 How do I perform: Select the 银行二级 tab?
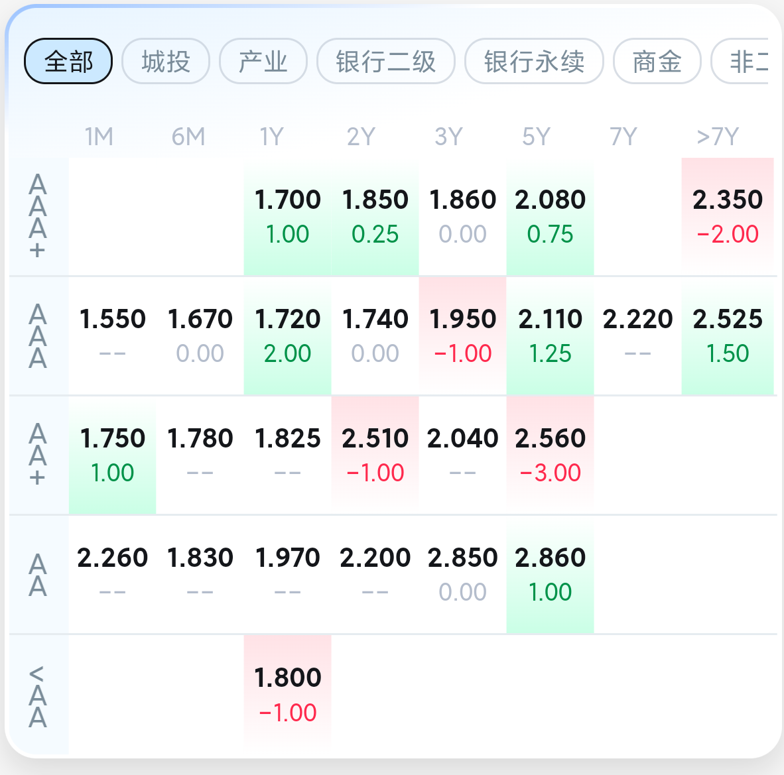pyautogui.click(x=386, y=62)
